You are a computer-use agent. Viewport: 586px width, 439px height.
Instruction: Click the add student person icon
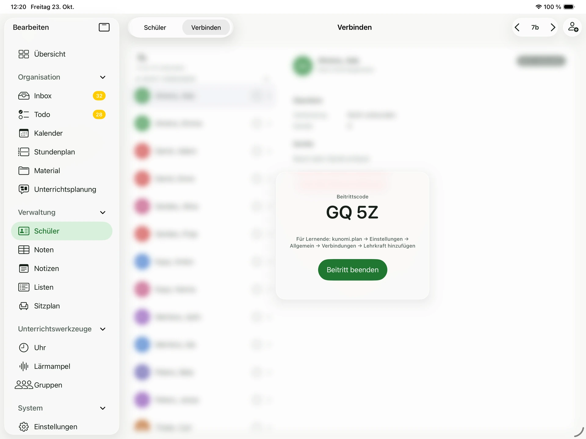[573, 27]
